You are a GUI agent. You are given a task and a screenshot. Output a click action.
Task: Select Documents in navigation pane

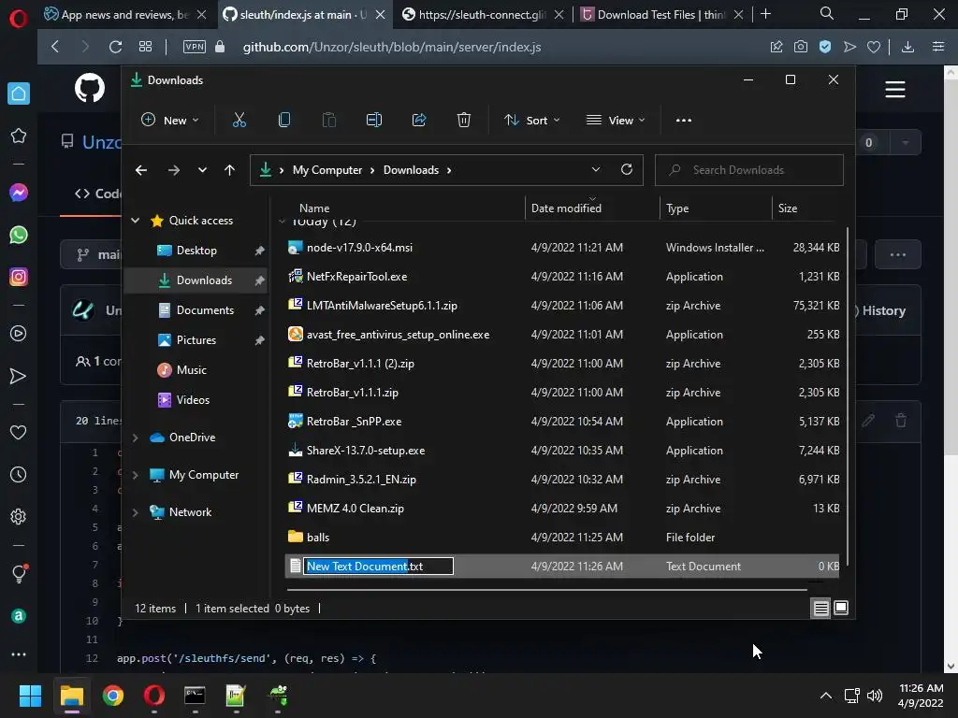tap(205, 310)
